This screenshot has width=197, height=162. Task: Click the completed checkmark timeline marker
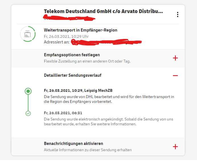tap(28, 113)
